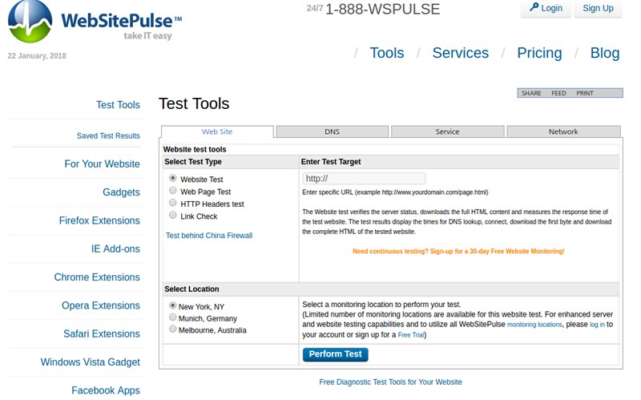Image resolution: width=641 pixels, height=400 pixels.
Task: Switch to the Network tab
Action: [x=563, y=131]
